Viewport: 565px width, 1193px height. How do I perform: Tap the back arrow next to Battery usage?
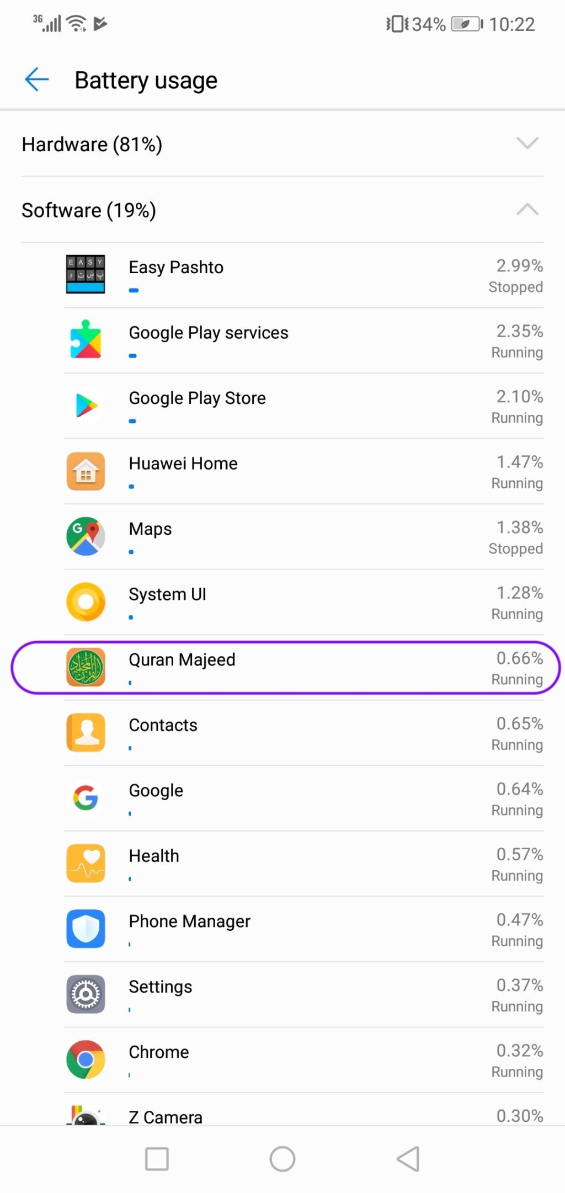click(36, 79)
